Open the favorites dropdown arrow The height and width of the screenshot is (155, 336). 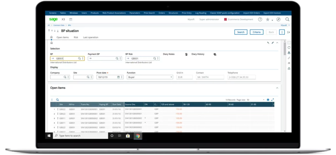point(272,20)
